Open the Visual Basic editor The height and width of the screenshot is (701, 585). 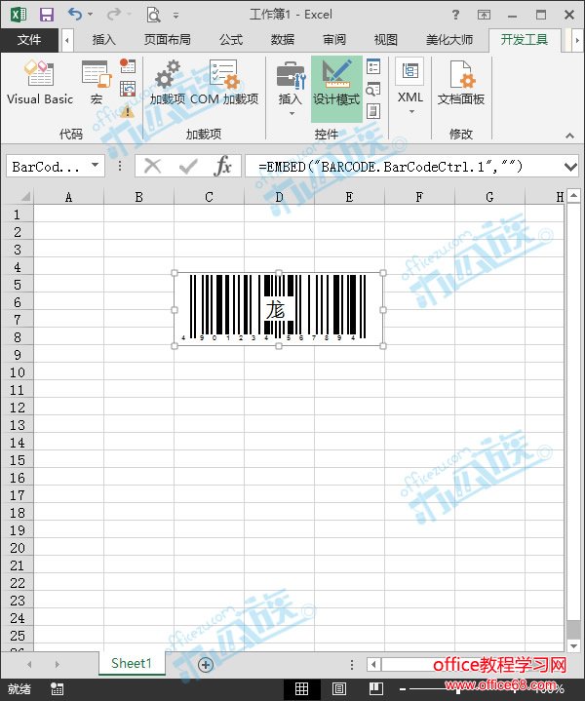click(x=40, y=83)
